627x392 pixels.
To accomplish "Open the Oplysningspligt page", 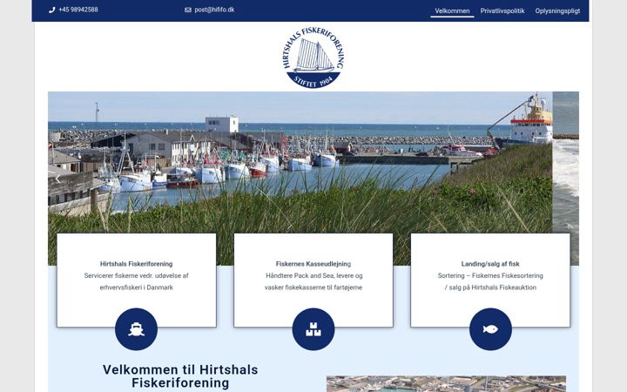I will click(x=557, y=10).
